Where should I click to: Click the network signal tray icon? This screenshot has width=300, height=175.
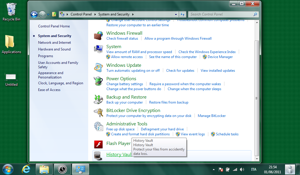pyautogui.click(x=235, y=169)
